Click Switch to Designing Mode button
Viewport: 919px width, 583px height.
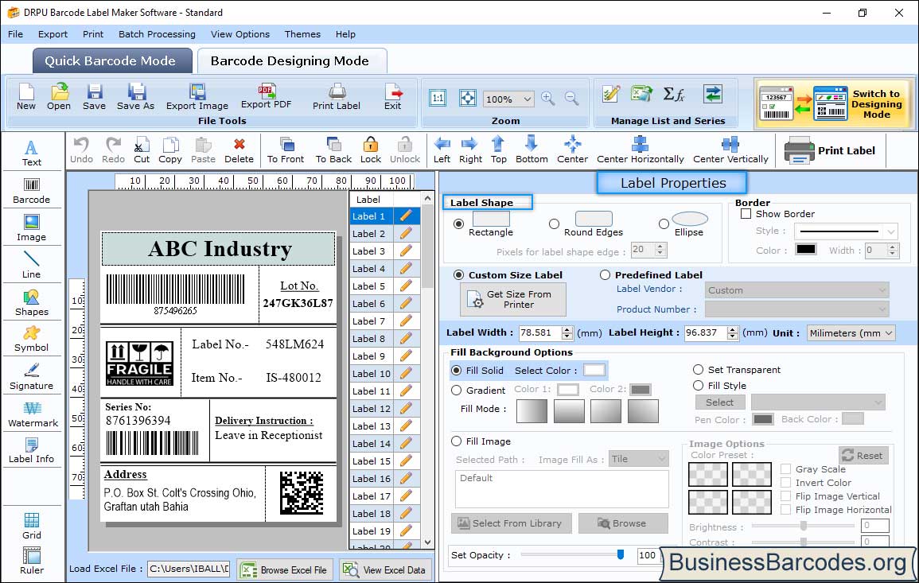click(x=833, y=103)
